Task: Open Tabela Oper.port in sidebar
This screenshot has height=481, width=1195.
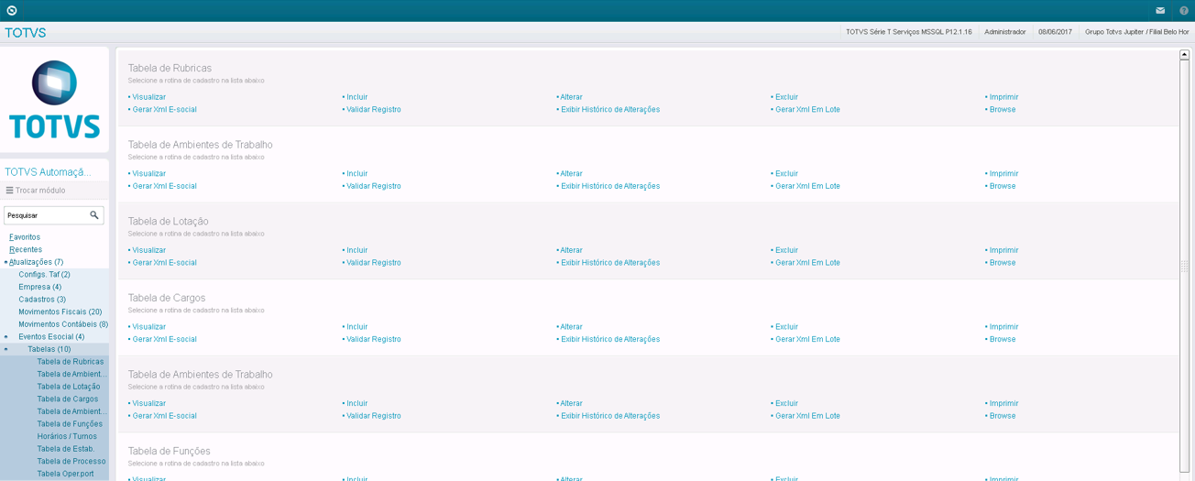Action: pyautogui.click(x=65, y=474)
